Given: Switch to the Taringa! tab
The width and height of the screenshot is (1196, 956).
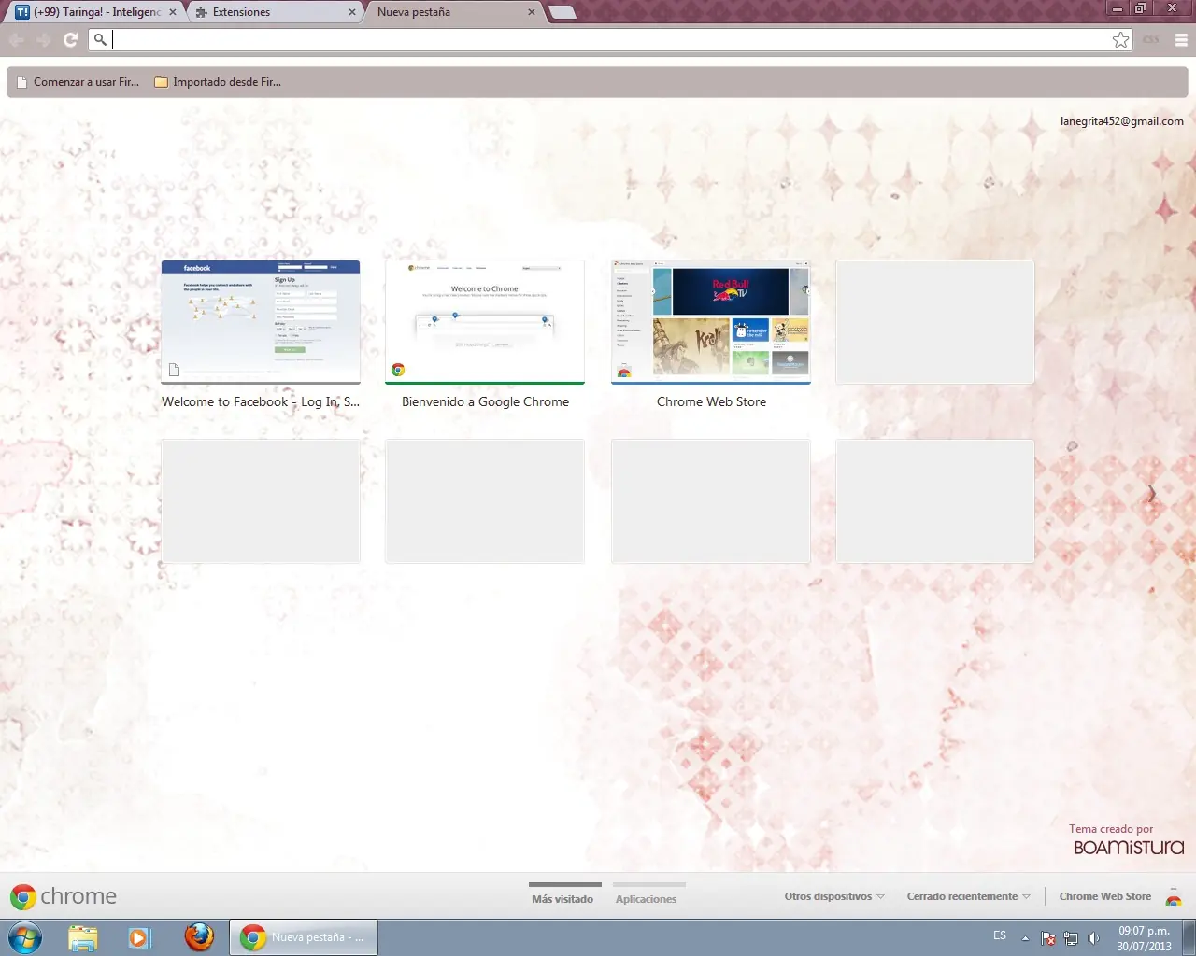Looking at the screenshot, I should (96, 12).
